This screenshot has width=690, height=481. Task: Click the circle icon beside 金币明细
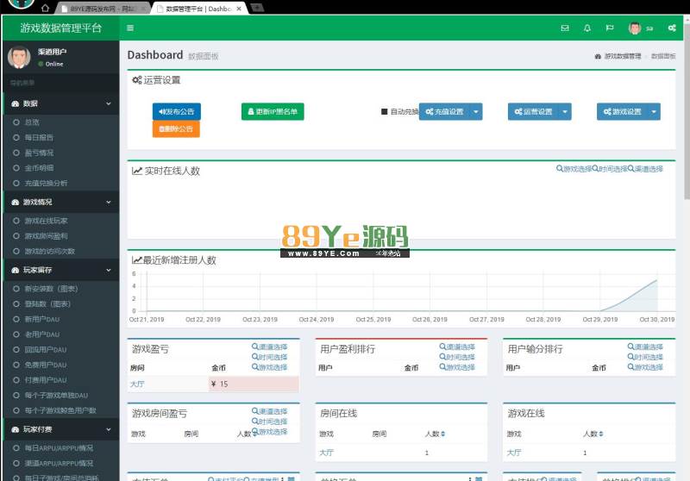(x=16, y=168)
